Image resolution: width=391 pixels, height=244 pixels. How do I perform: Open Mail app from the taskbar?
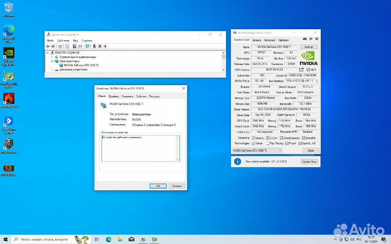pyautogui.click(x=131, y=239)
